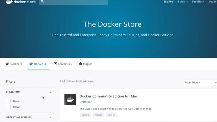This screenshot has width=217, height=122.
Task: Click the macOS tag
Action: tap(98, 115)
